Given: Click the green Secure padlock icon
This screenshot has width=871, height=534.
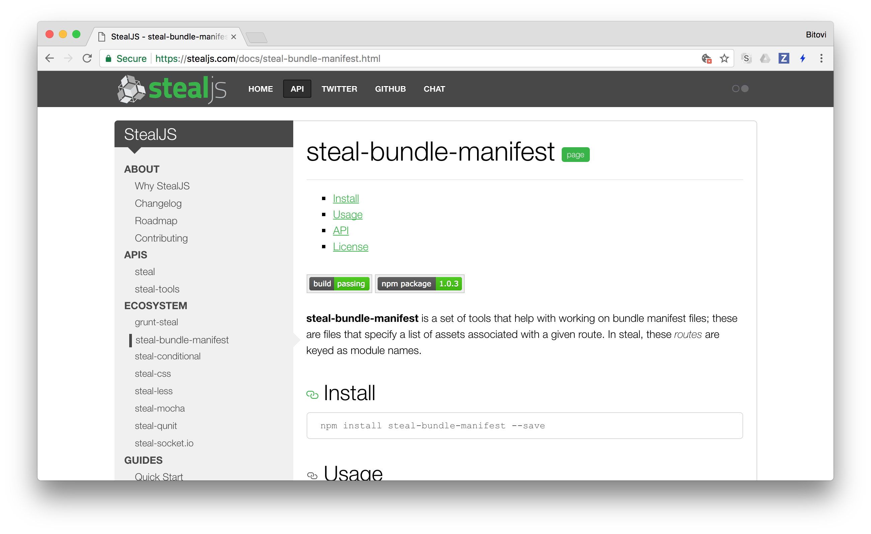Looking at the screenshot, I should pyautogui.click(x=109, y=58).
